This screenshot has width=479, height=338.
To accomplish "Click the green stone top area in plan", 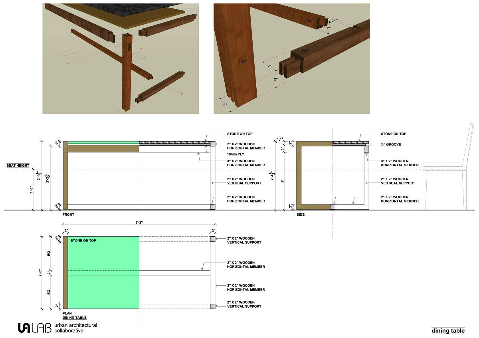I will pyautogui.click(x=104, y=275).
